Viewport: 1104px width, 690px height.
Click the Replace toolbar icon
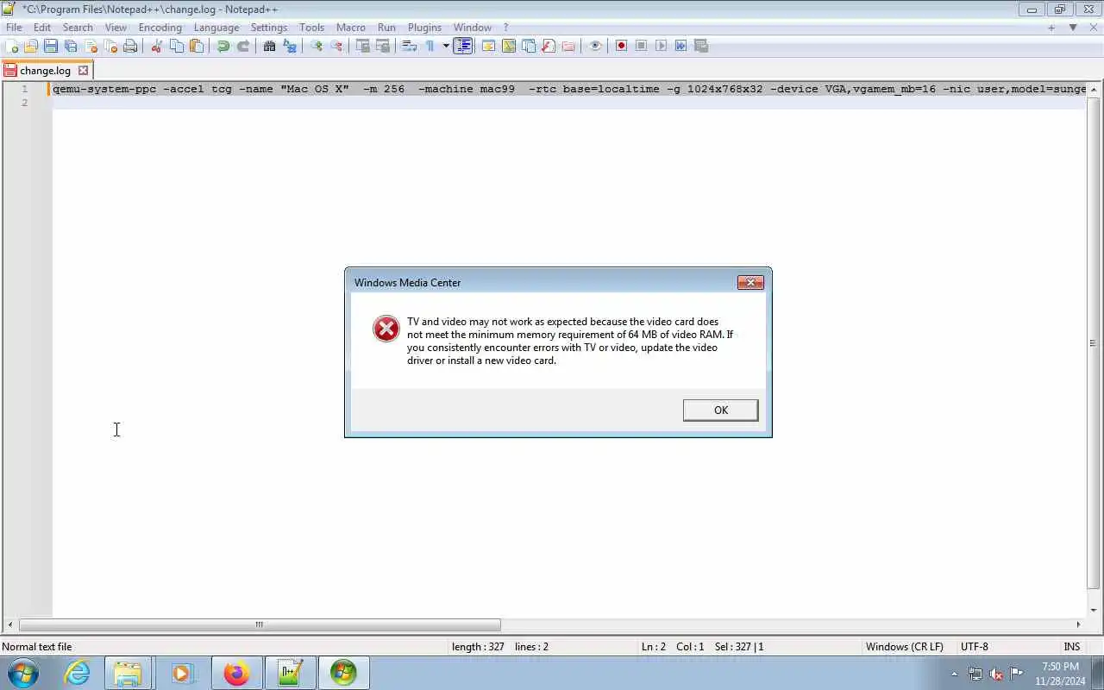point(290,46)
